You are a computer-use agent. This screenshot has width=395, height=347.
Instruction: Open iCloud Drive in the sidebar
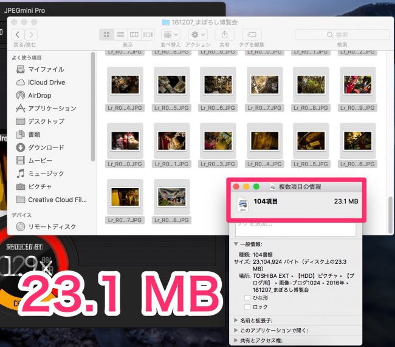click(41, 83)
